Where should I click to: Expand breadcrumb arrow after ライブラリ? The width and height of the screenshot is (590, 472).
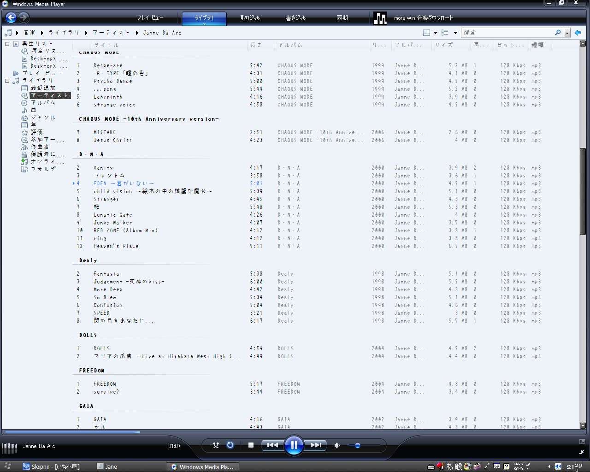[86, 33]
